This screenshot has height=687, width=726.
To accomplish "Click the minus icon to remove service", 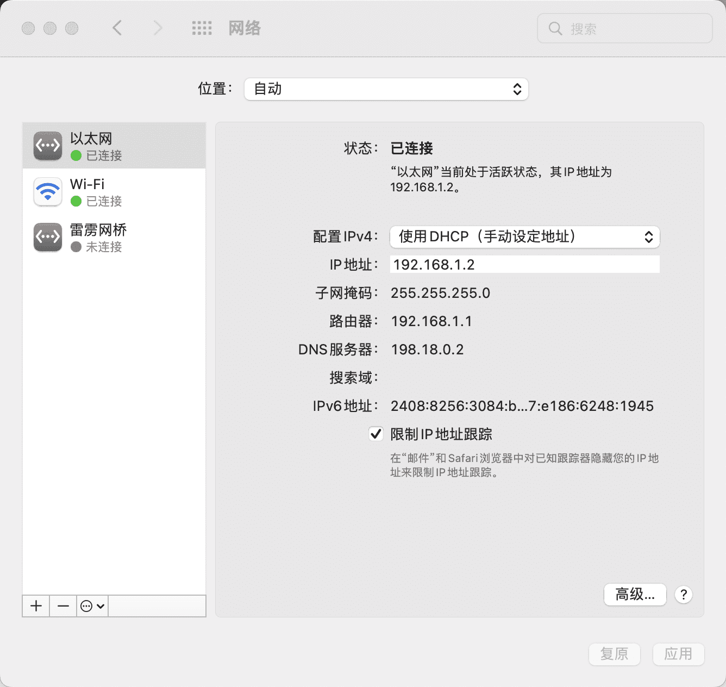I will pos(63,606).
